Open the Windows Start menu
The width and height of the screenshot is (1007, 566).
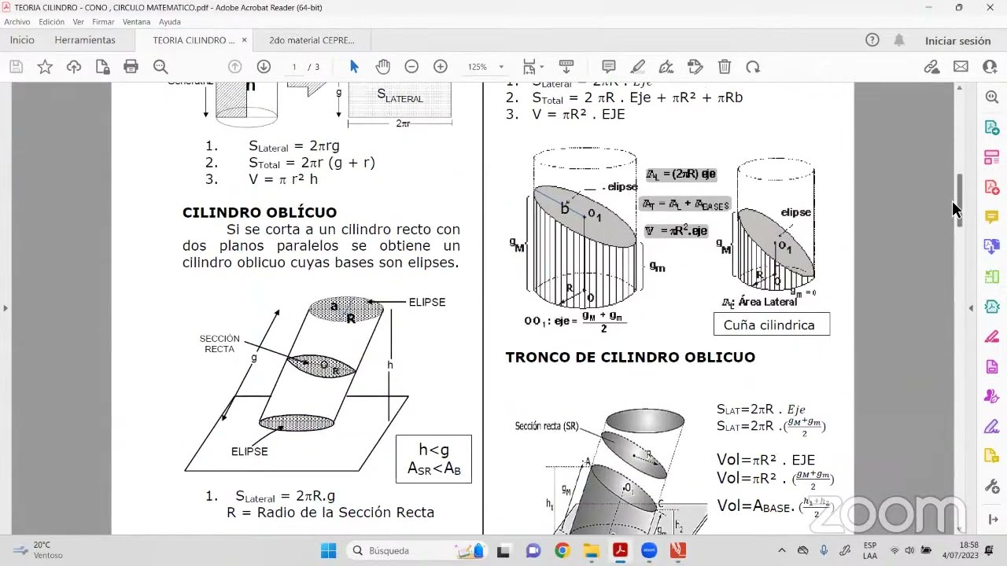point(329,550)
